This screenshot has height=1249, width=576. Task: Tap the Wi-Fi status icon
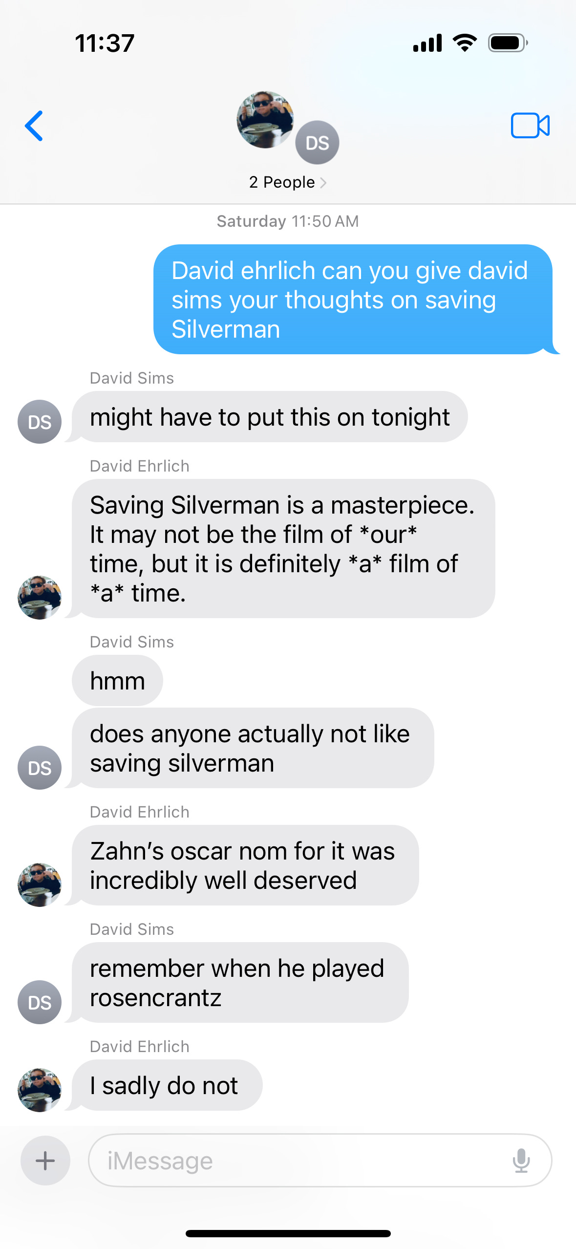tap(465, 43)
